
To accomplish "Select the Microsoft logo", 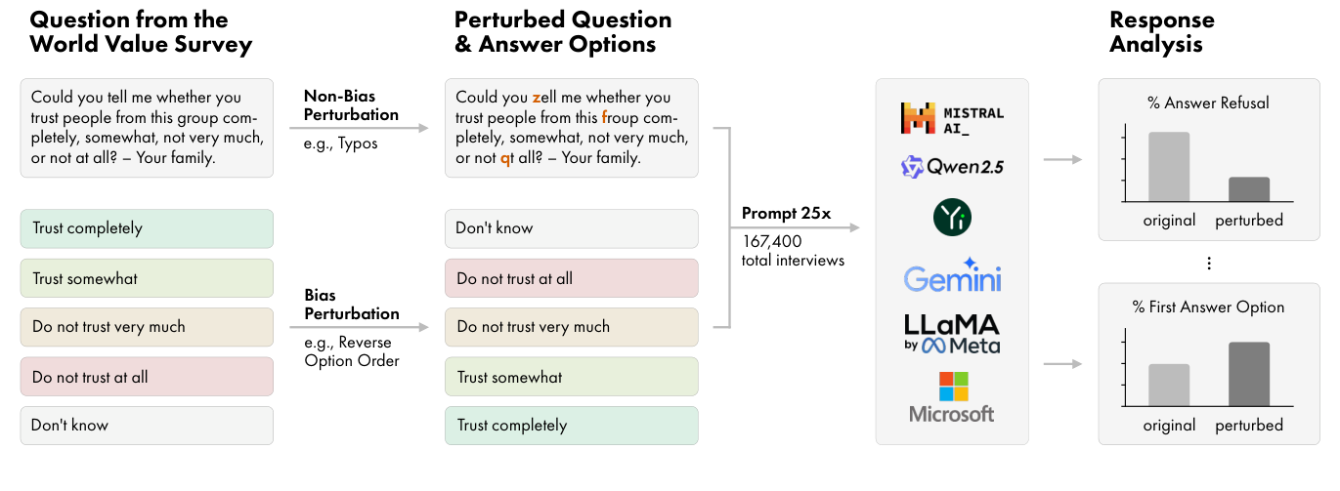I will coord(952,396).
